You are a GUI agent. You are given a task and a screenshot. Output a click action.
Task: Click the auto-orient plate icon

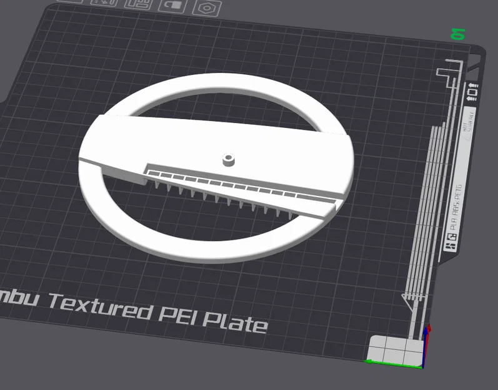click(104, 2)
